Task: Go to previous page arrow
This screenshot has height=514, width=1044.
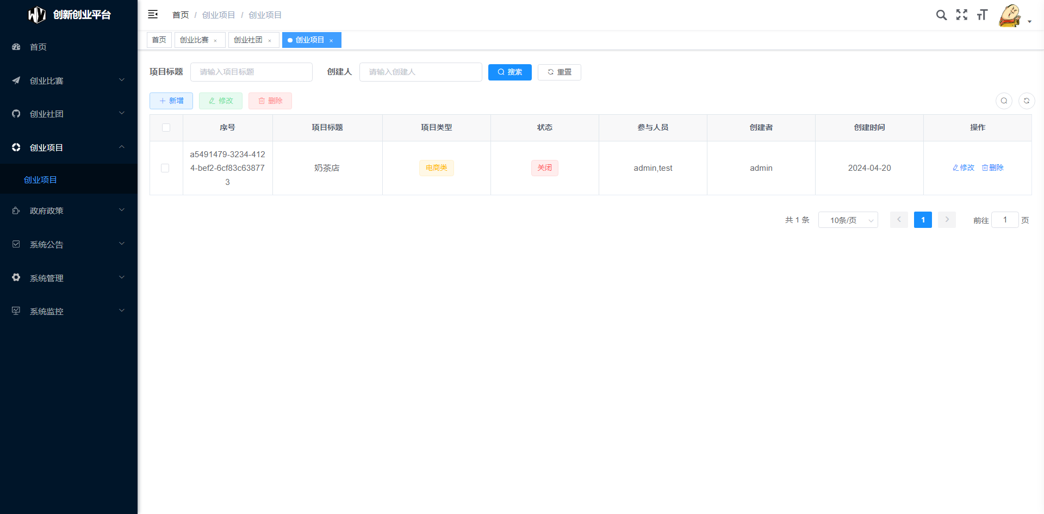Action: click(899, 220)
